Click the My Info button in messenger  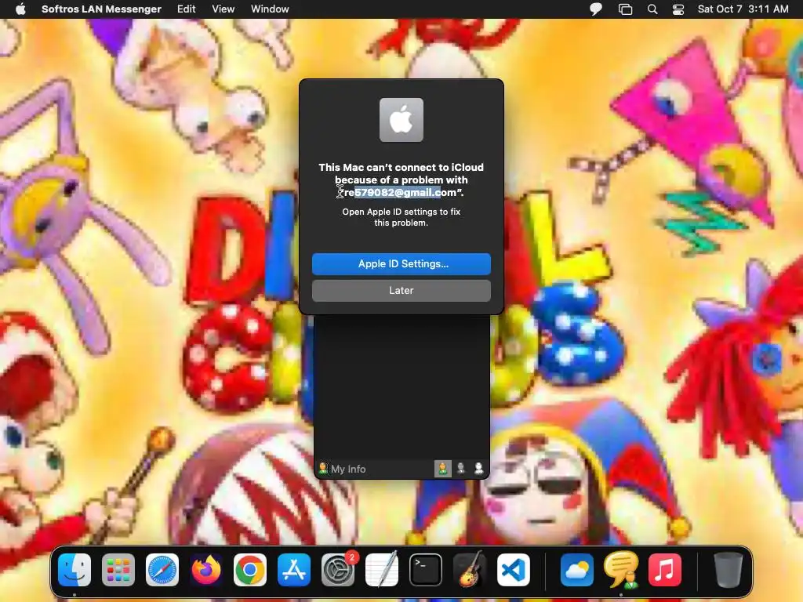(342, 469)
